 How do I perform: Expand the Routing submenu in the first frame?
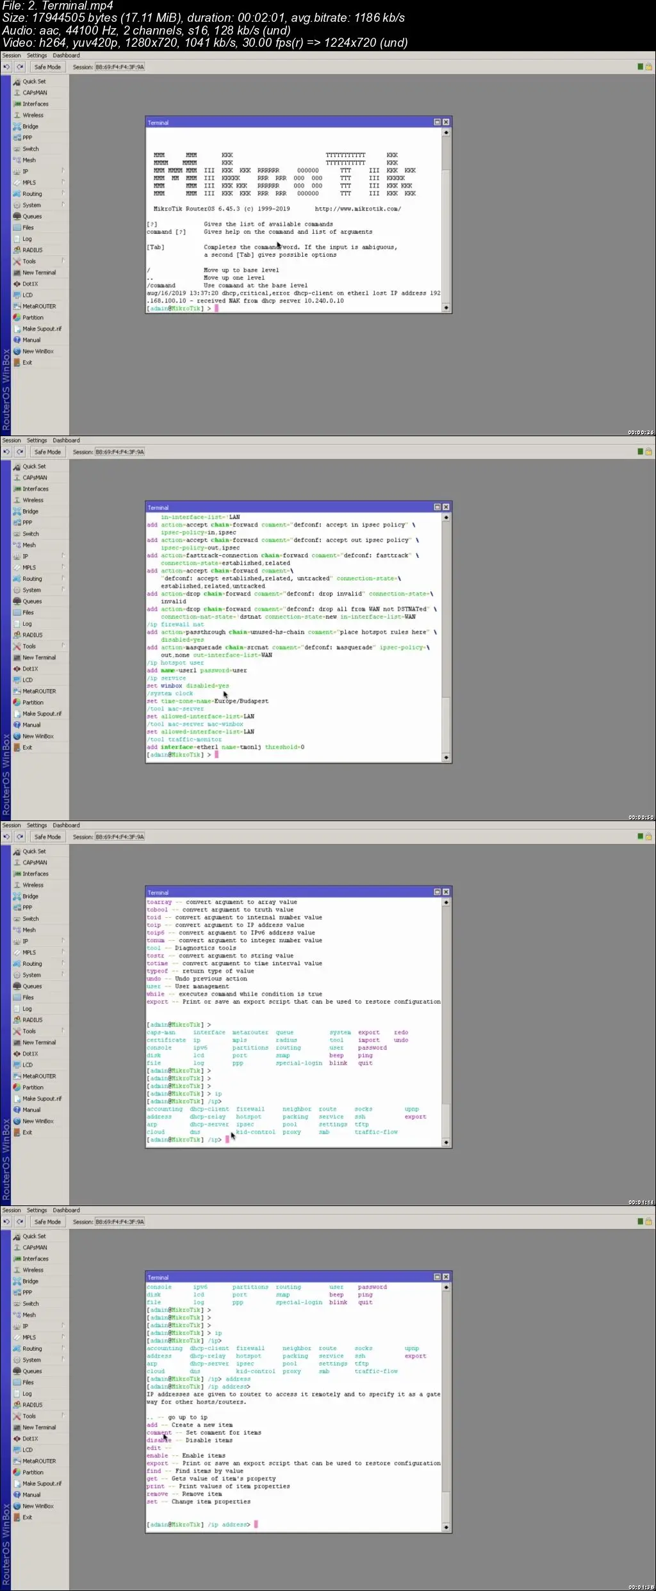tap(63, 193)
